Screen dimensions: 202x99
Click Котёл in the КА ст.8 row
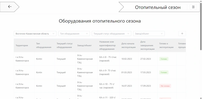click(39, 59)
